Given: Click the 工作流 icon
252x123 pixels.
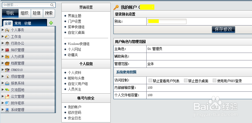Looking at the screenshot, I should [7, 37].
